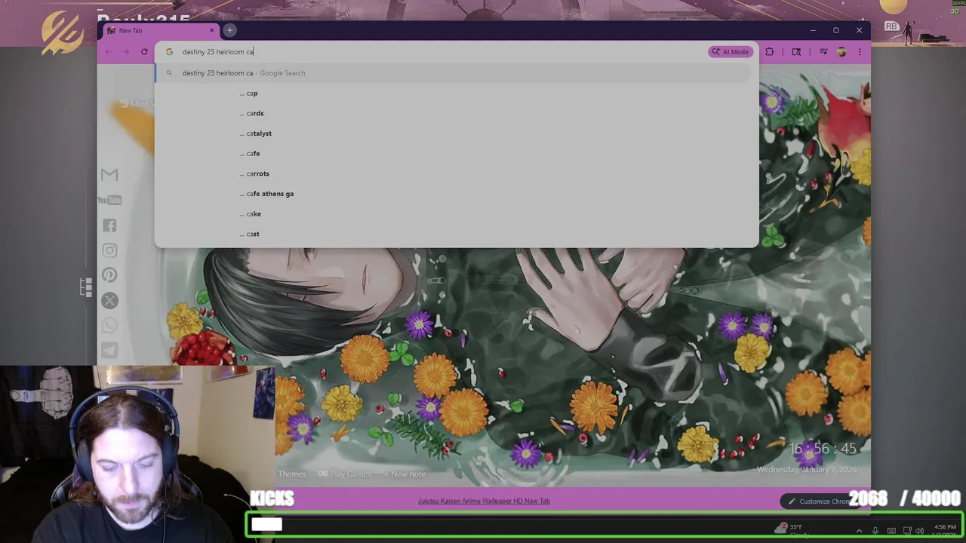
Task: Open the Chrome Extensions puzzle icon
Action: tap(769, 52)
